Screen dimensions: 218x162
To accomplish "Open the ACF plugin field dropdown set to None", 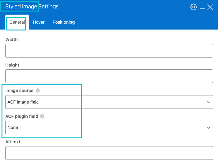I will click(109, 127).
